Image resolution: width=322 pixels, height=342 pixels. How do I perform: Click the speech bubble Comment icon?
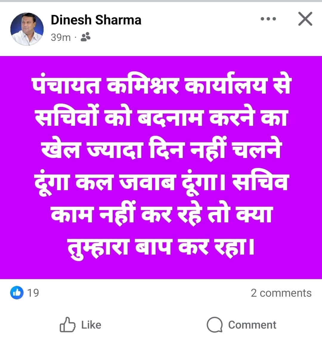coord(215,325)
